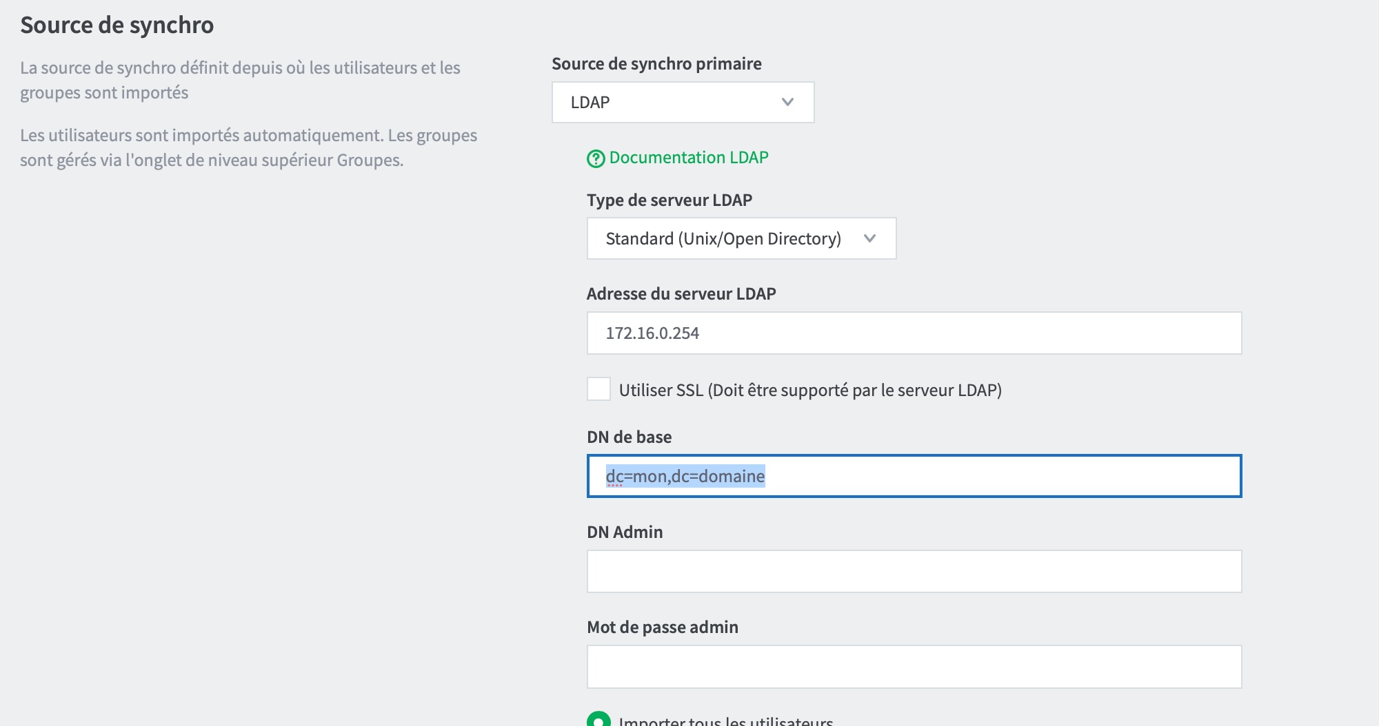This screenshot has height=726, width=1379.
Task: Click the question-mark help icon beside Documentation LDAP
Action: pyautogui.click(x=596, y=158)
